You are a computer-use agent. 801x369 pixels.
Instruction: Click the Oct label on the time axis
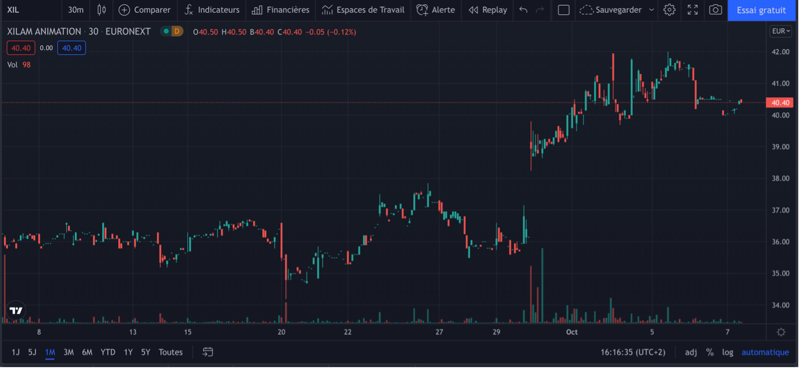click(x=572, y=332)
